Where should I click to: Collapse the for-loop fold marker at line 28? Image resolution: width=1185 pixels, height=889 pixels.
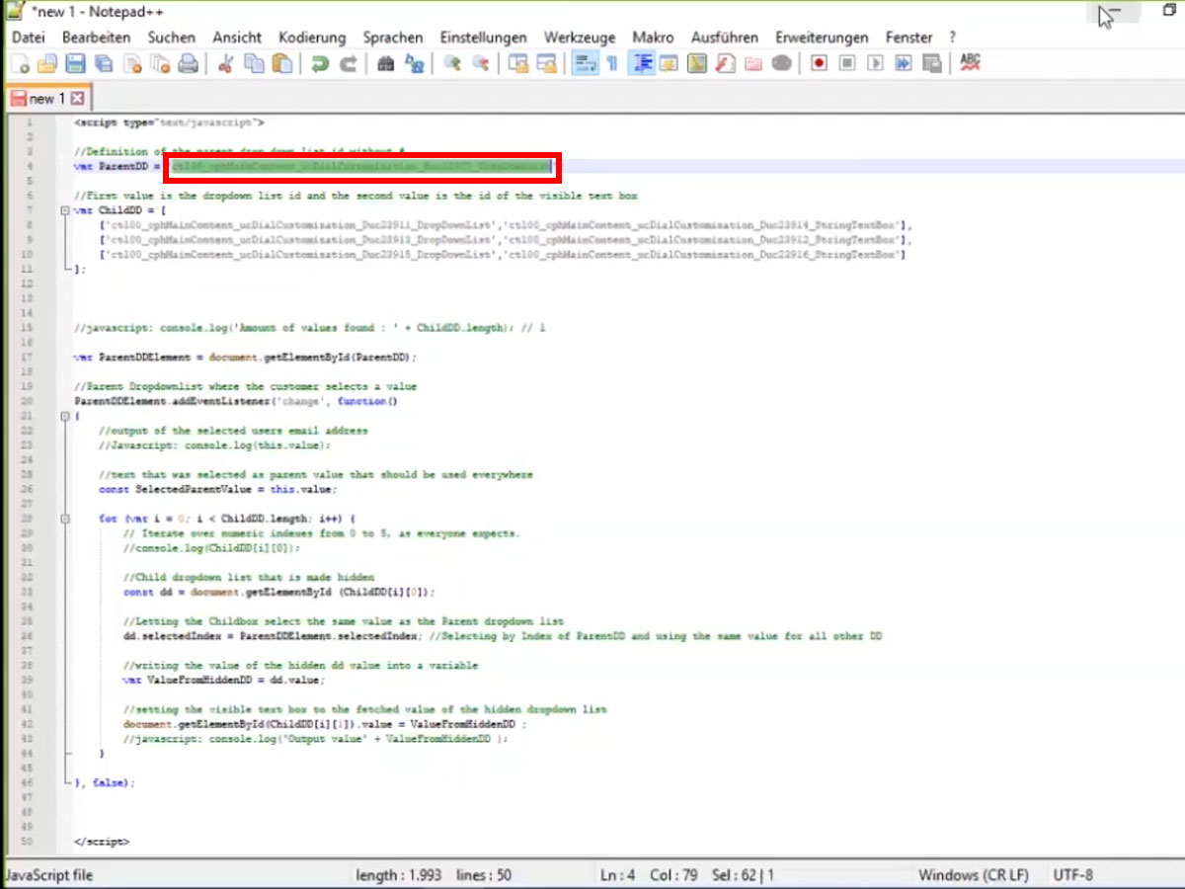click(x=65, y=518)
